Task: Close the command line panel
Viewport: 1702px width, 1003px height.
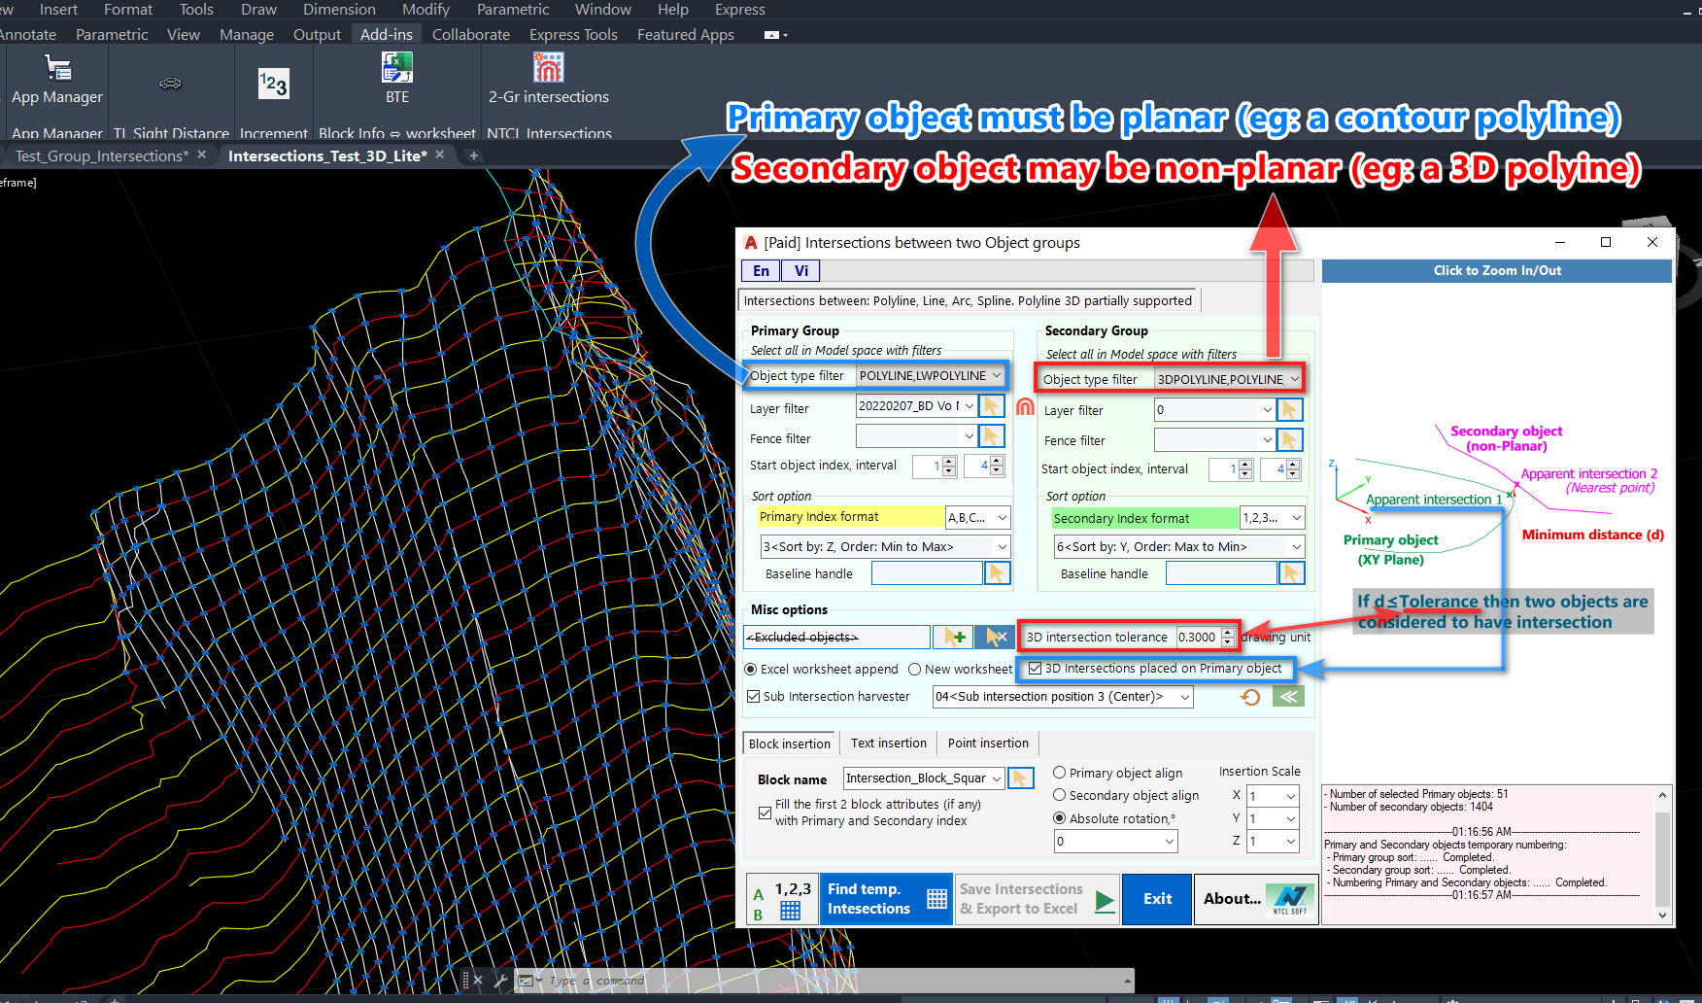Action: pos(478,981)
